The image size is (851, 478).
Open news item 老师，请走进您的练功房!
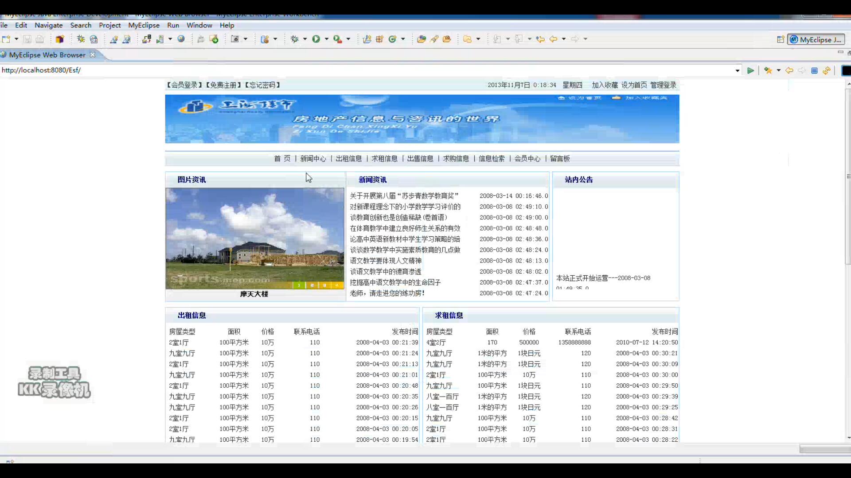pos(387,293)
